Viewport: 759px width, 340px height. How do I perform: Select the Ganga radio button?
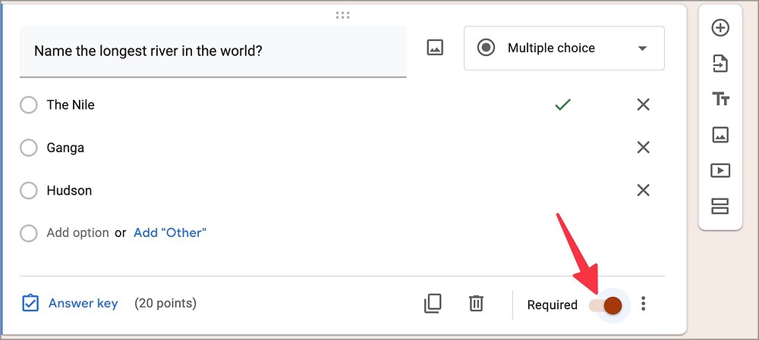coord(29,148)
